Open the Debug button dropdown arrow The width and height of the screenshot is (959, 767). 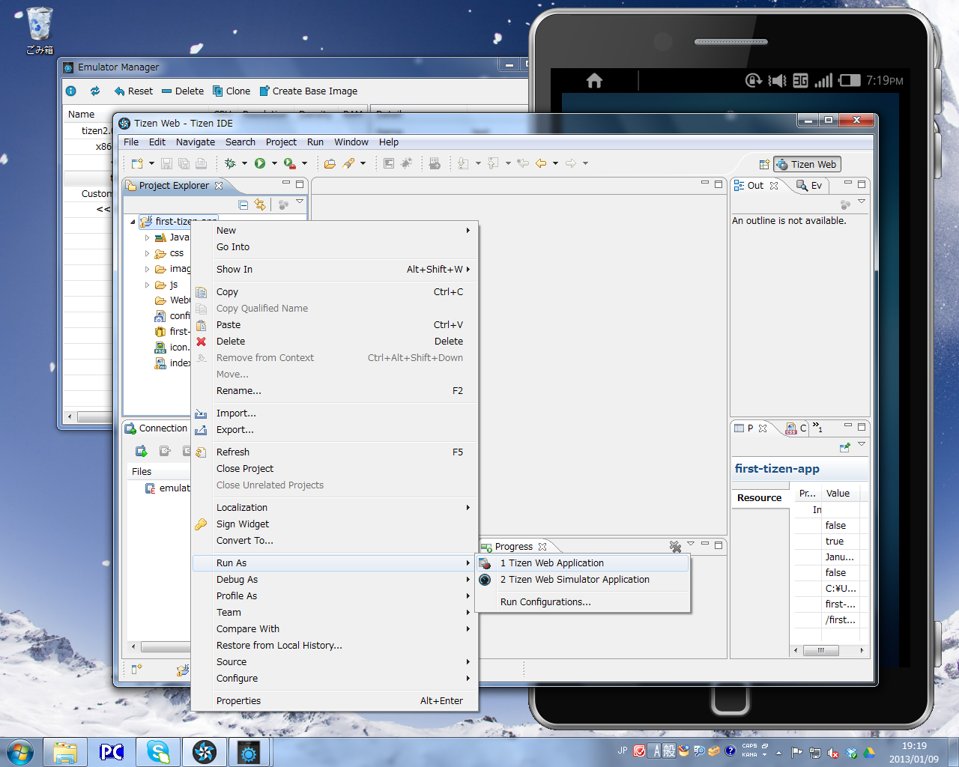pyautogui.click(x=244, y=163)
